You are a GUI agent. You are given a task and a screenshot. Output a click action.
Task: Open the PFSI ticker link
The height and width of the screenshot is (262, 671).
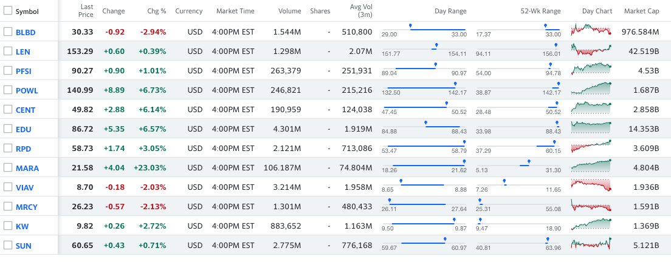point(24,71)
